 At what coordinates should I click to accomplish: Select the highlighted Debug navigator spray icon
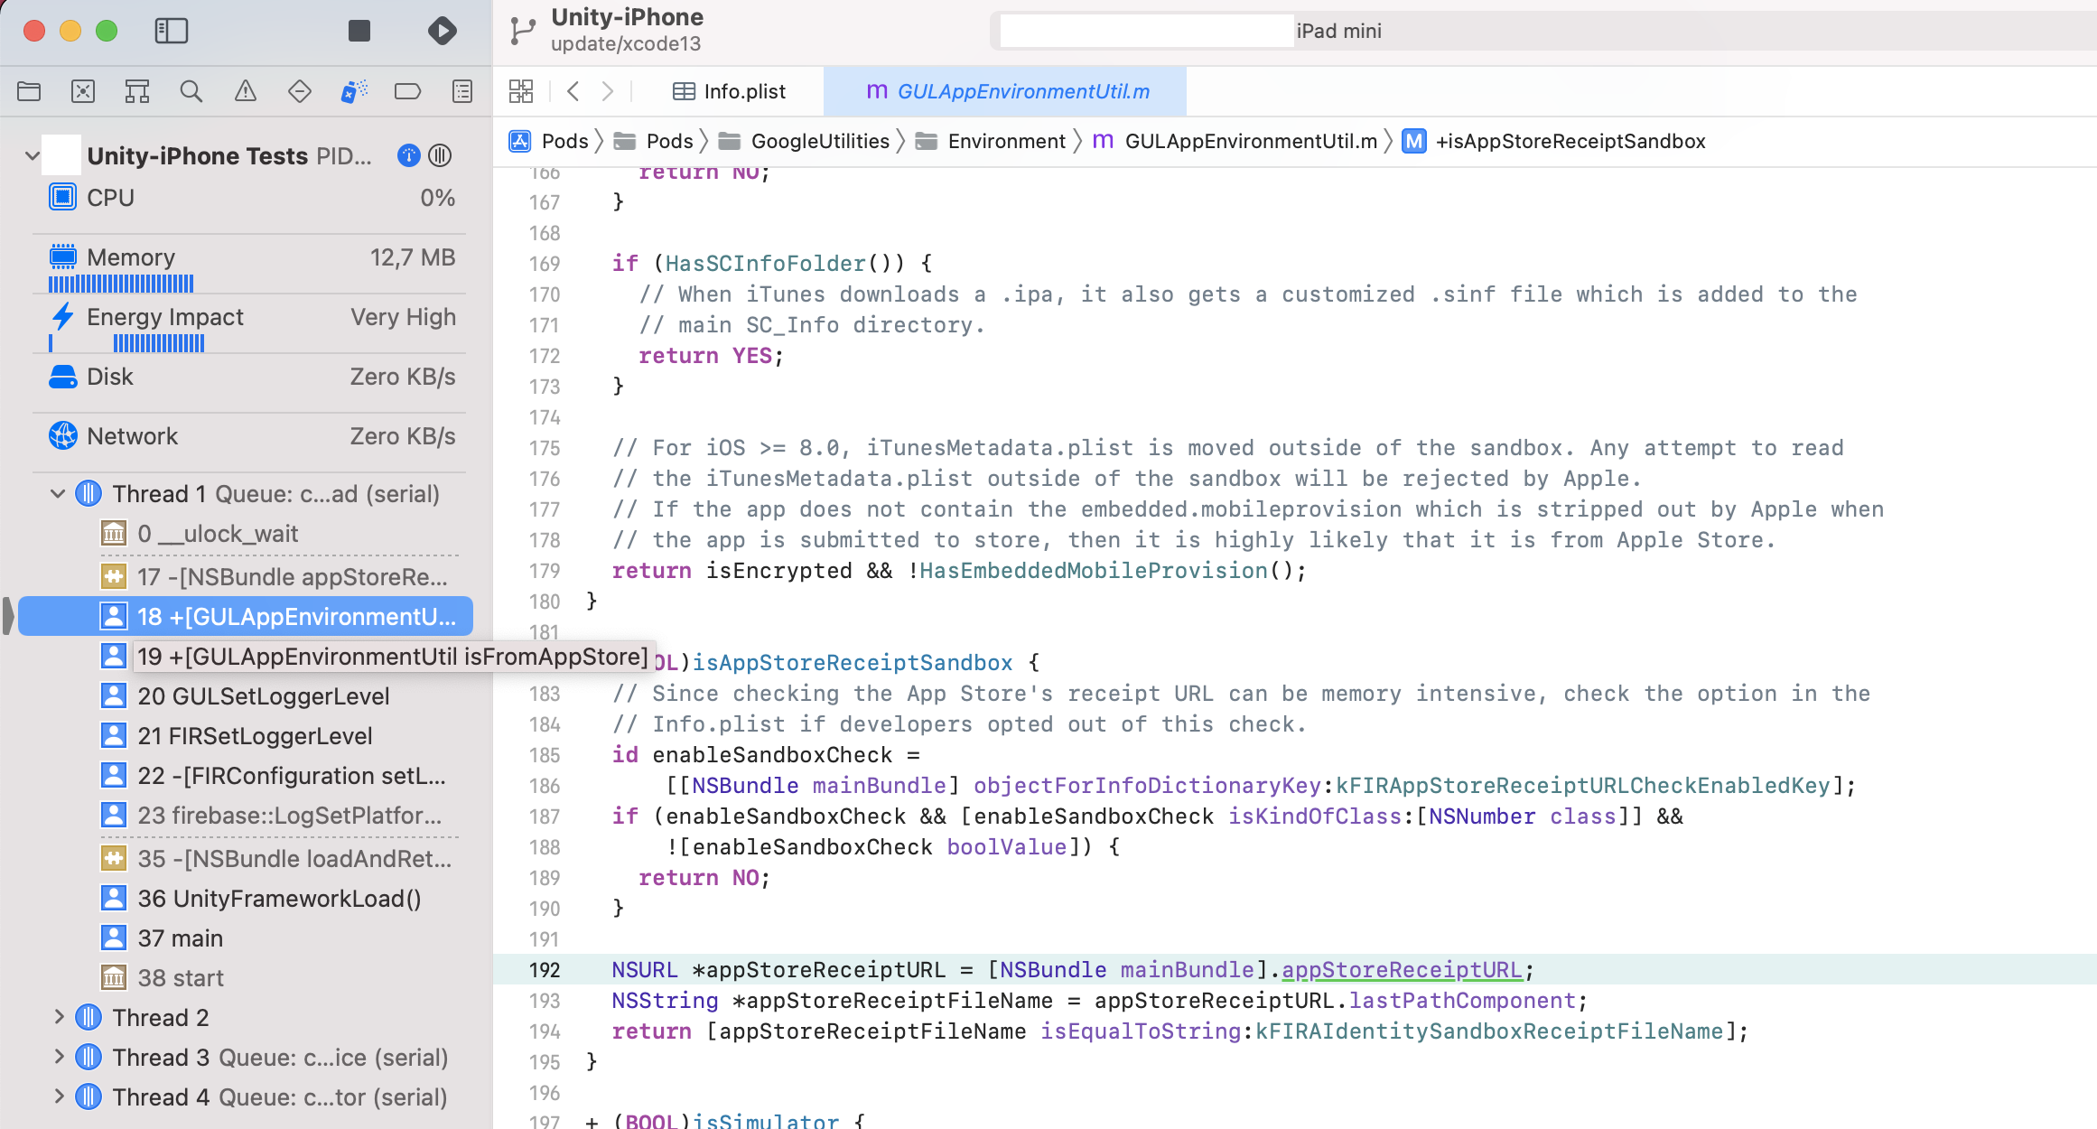[x=354, y=91]
